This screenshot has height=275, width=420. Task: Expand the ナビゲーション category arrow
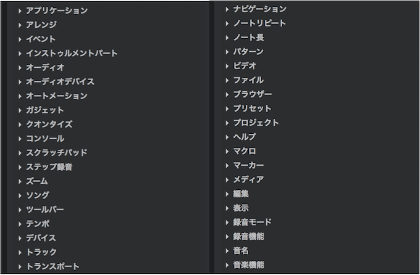(227, 9)
